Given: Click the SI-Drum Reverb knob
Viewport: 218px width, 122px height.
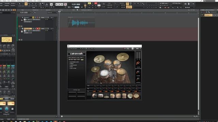Looking at the screenshot, I should click(x=138, y=72).
